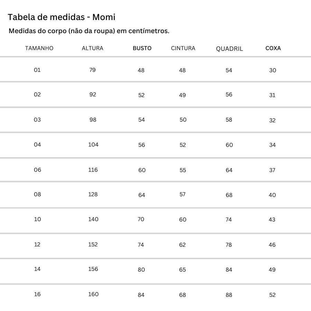Click the bust value for size 03
The image size is (311, 311).
click(141, 120)
